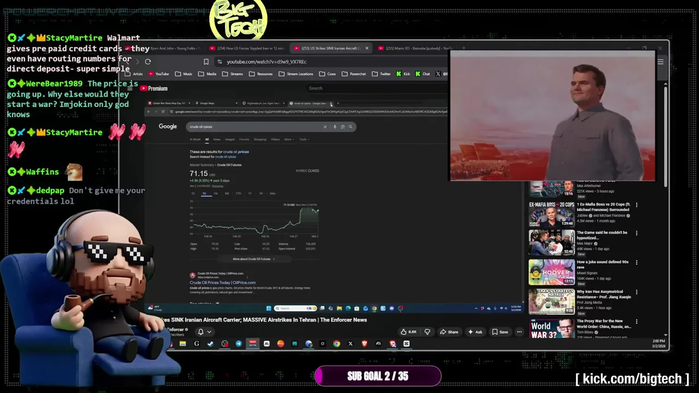Screen dimensions: 699x393
Task: Open the Cows bookmark folder
Action: [328, 74]
